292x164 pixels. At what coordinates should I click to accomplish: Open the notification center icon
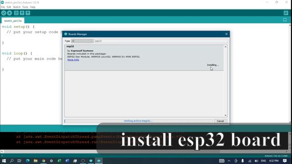click(285, 161)
